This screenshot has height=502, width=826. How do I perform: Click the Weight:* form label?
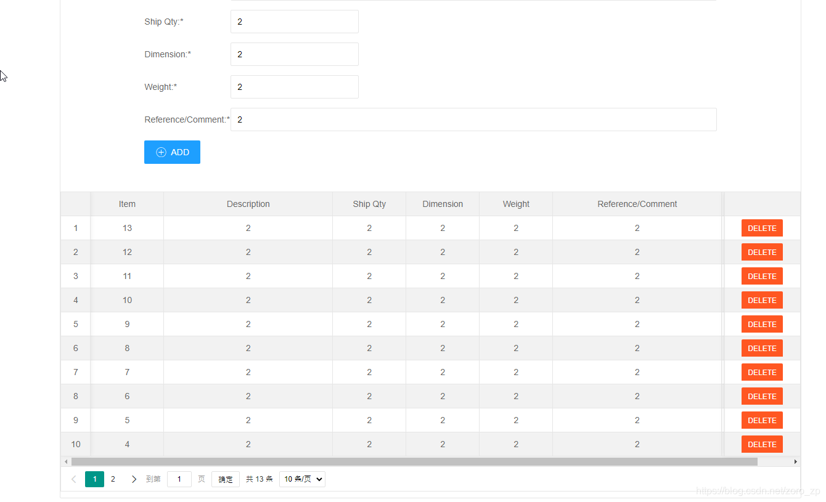(x=161, y=87)
